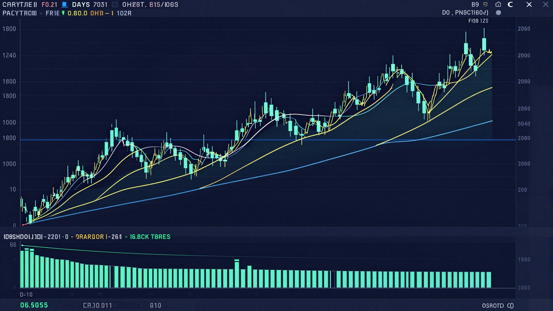Click the D:10 time-axis label
This screenshot has width=553, height=311.
point(26,295)
